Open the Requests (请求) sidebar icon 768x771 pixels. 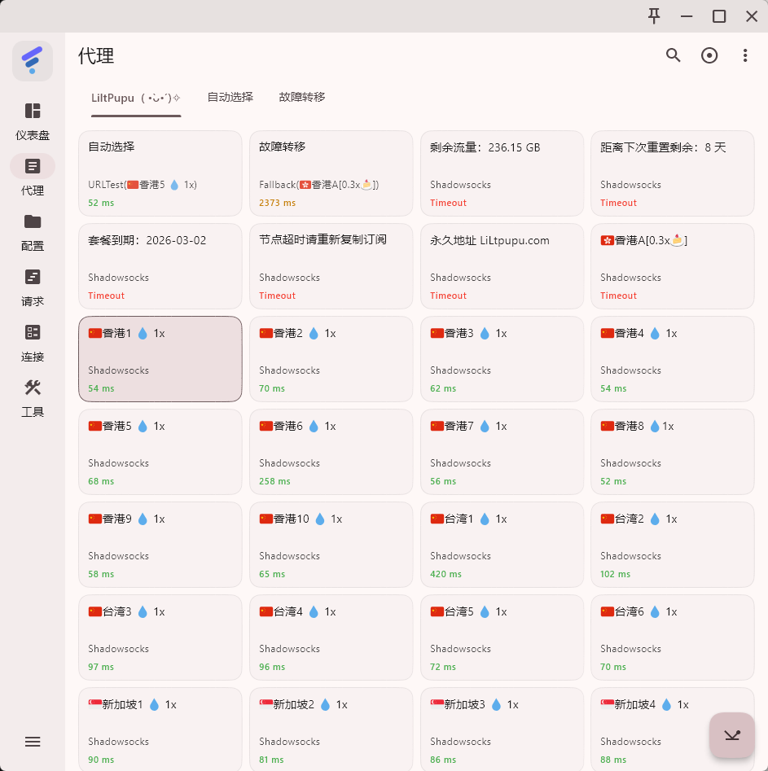coord(33,277)
